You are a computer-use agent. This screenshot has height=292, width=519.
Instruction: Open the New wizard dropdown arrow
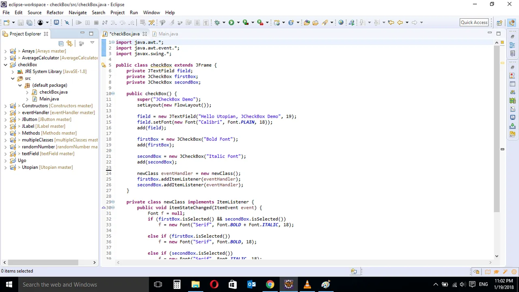click(13, 23)
